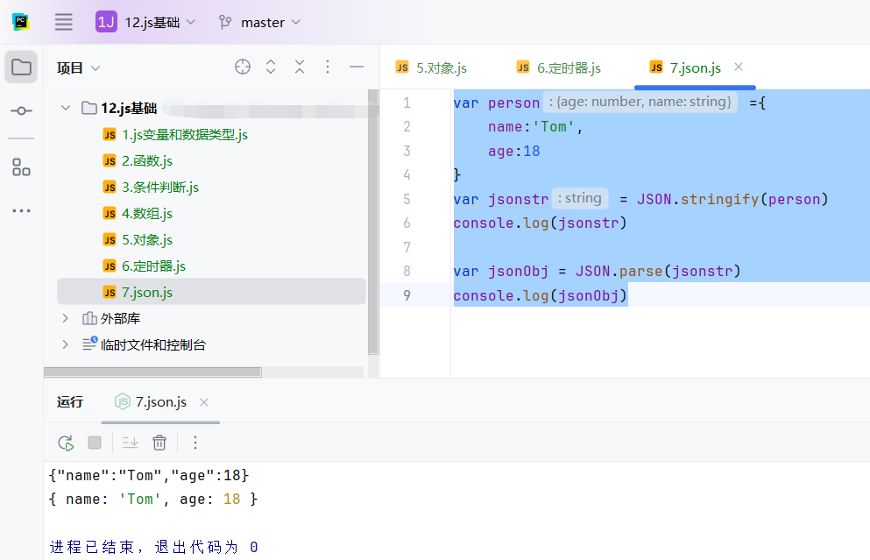Screen dimensions: 870x560
Task: Open project panel options menu
Action: tap(328, 67)
